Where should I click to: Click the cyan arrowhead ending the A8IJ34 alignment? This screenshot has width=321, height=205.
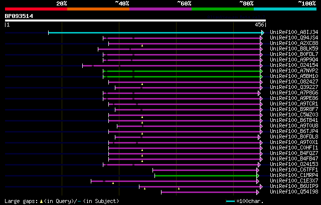click(263, 32)
